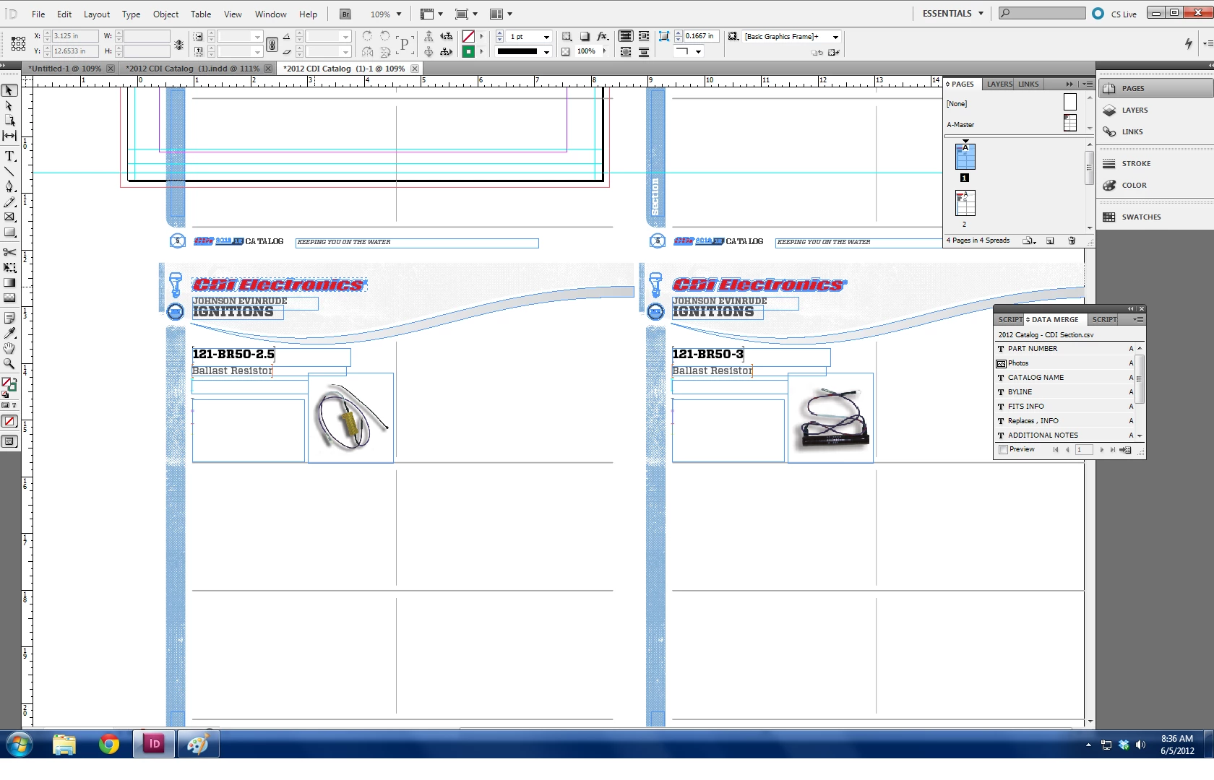The height and width of the screenshot is (780, 1214).
Task: Toggle the screen mode button in toolbox
Action: click(9, 441)
